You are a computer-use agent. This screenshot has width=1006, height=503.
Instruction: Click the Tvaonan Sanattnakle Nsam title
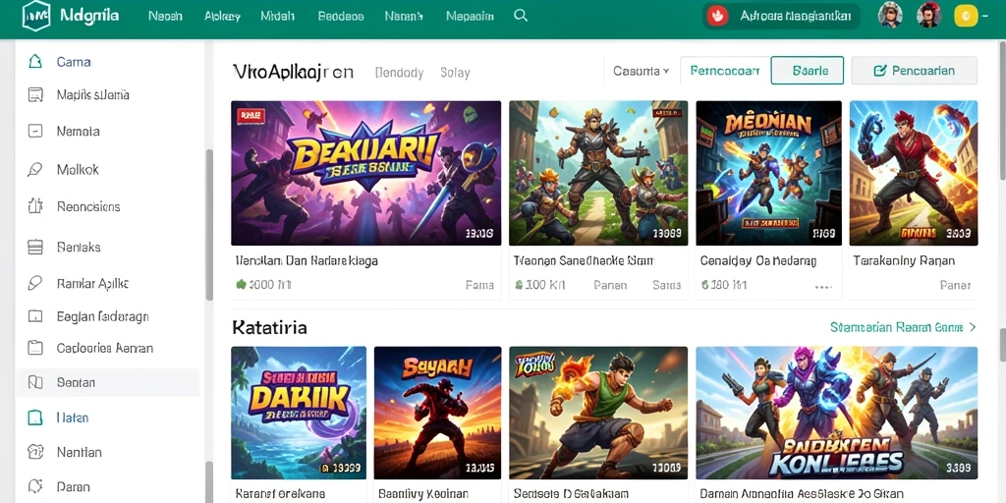pyautogui.click(x=584, y=261)
